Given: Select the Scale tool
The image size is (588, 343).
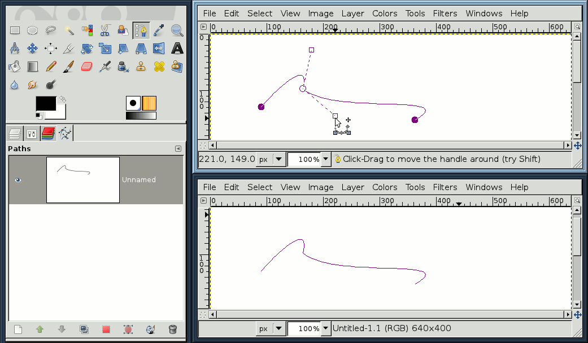Looking at the screenshot, I should coord(104,49).
